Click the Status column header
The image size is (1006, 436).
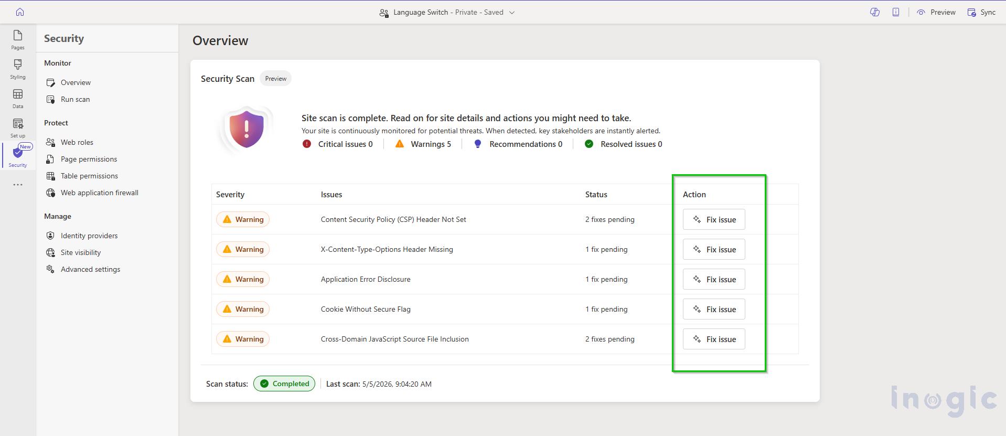coord(596,194)
